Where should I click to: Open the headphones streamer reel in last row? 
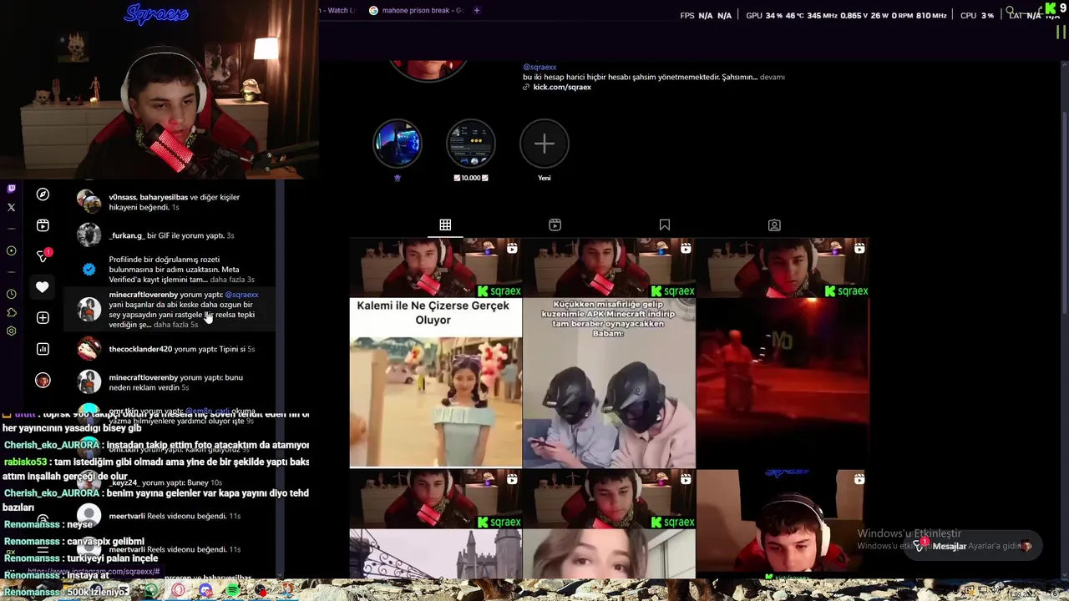click(x=783, y=523)
